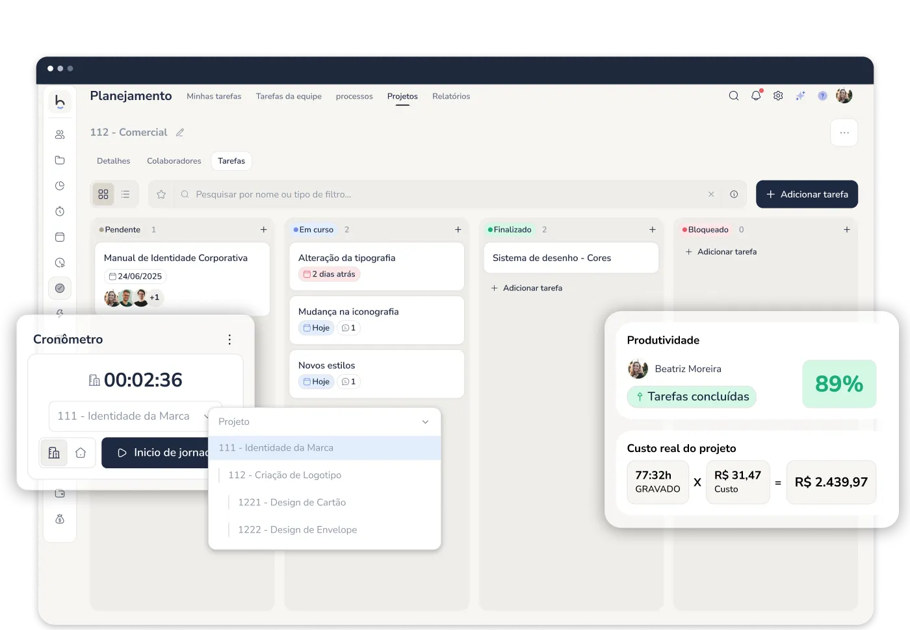Open Sistema de desenho - Cores card
The width and height of the screenshot is (910, 630).
point(571,258)
